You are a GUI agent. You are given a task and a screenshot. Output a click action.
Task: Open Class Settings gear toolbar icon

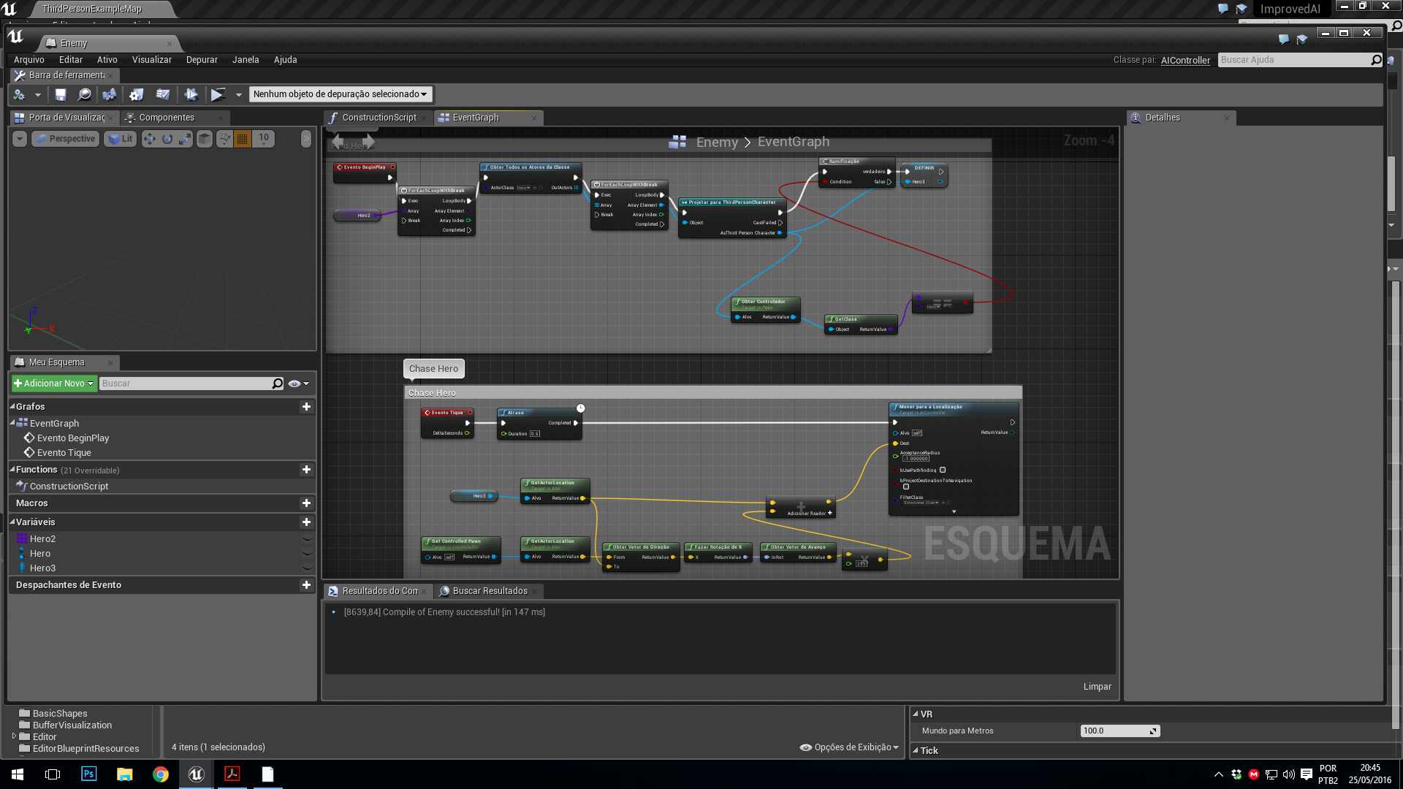pos(137,94)
